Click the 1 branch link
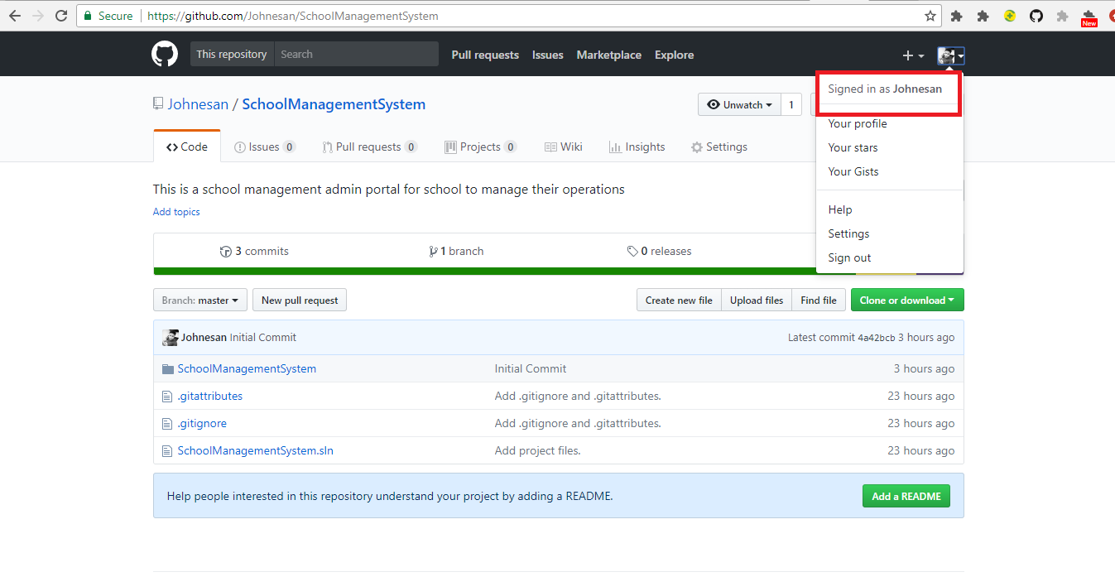The height and width of the screenshot is (577, 1115). (456, 252)
